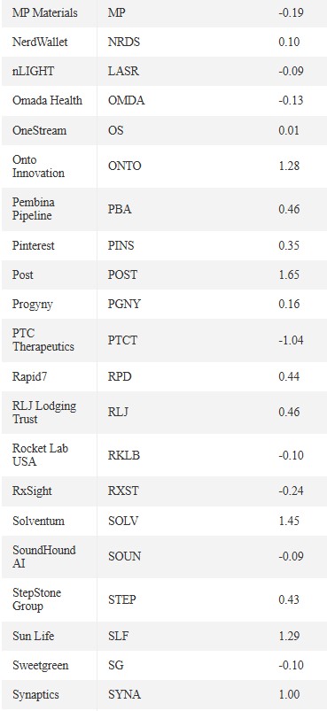Select the Sun Life company name
Viewport: 327px width, 711px height.
(x=33, y=636)
